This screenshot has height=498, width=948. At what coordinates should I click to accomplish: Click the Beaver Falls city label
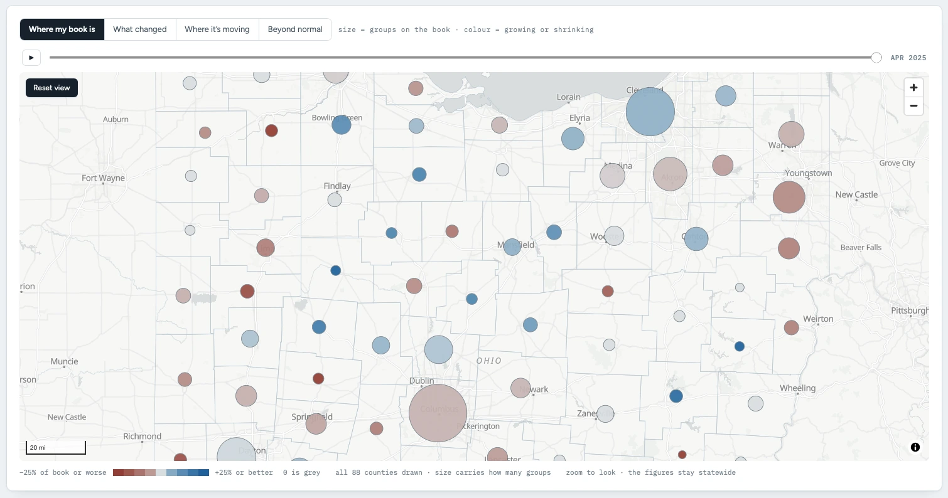861,247
